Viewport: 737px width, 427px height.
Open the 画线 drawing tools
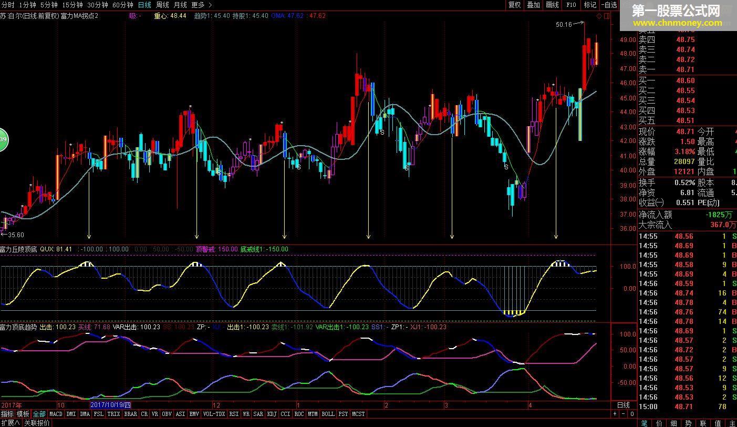(x=552, y=5)
